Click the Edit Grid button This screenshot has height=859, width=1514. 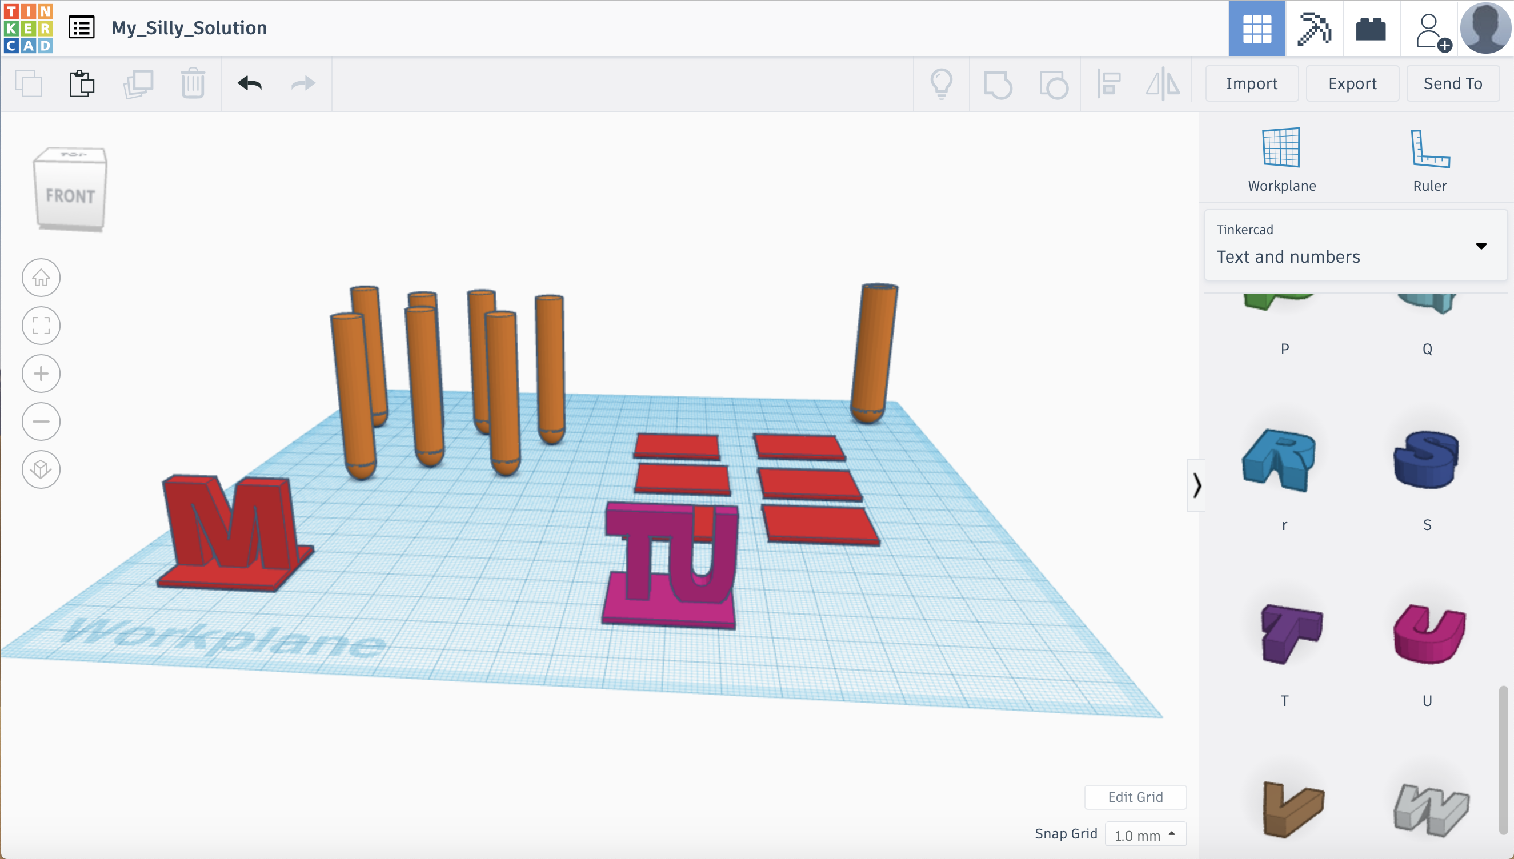click(1135, 797)
